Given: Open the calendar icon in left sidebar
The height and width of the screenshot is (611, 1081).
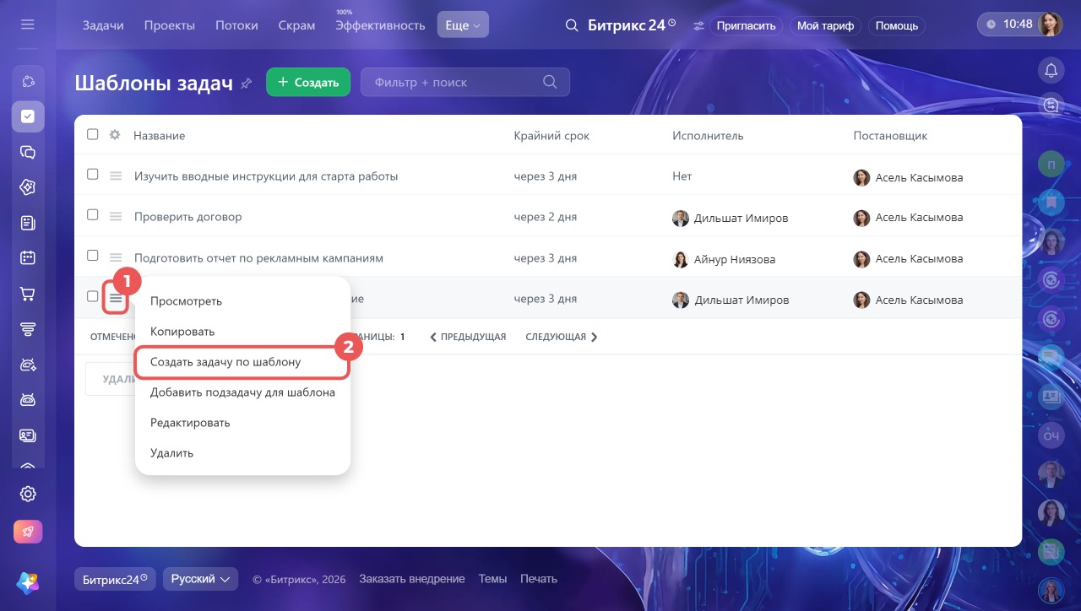Looking at the screenshot, I should (28, 258).
